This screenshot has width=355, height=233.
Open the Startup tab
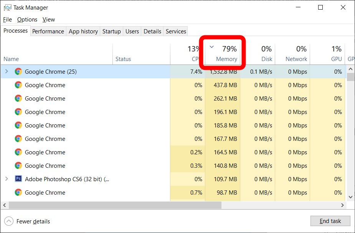111,31
